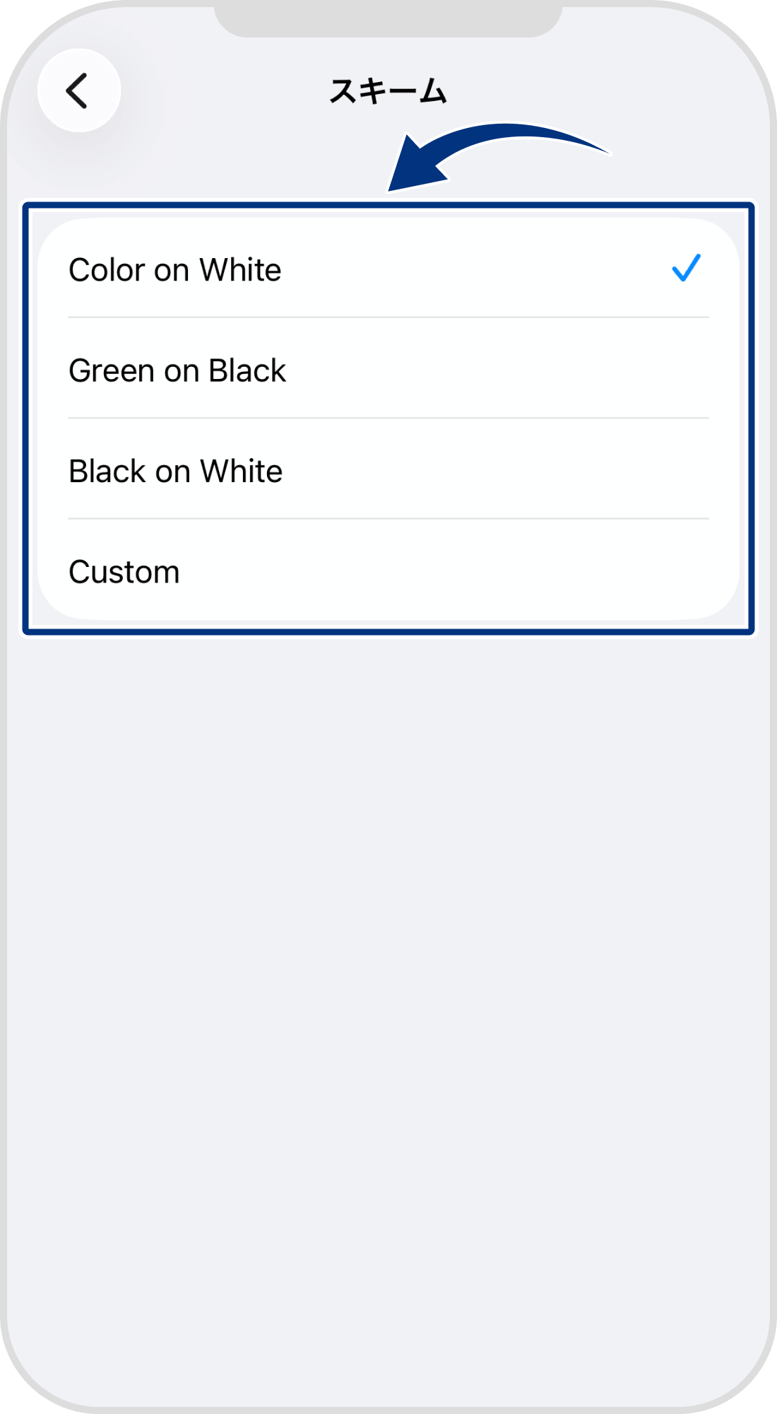Return to previous screen via back button
Screen dimensions: 777x1414
click(x=79, y=90)
